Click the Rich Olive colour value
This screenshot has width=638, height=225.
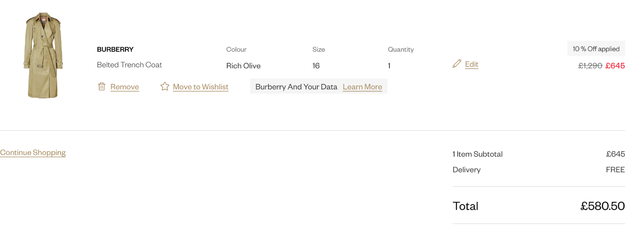click(x=243, y=66)
